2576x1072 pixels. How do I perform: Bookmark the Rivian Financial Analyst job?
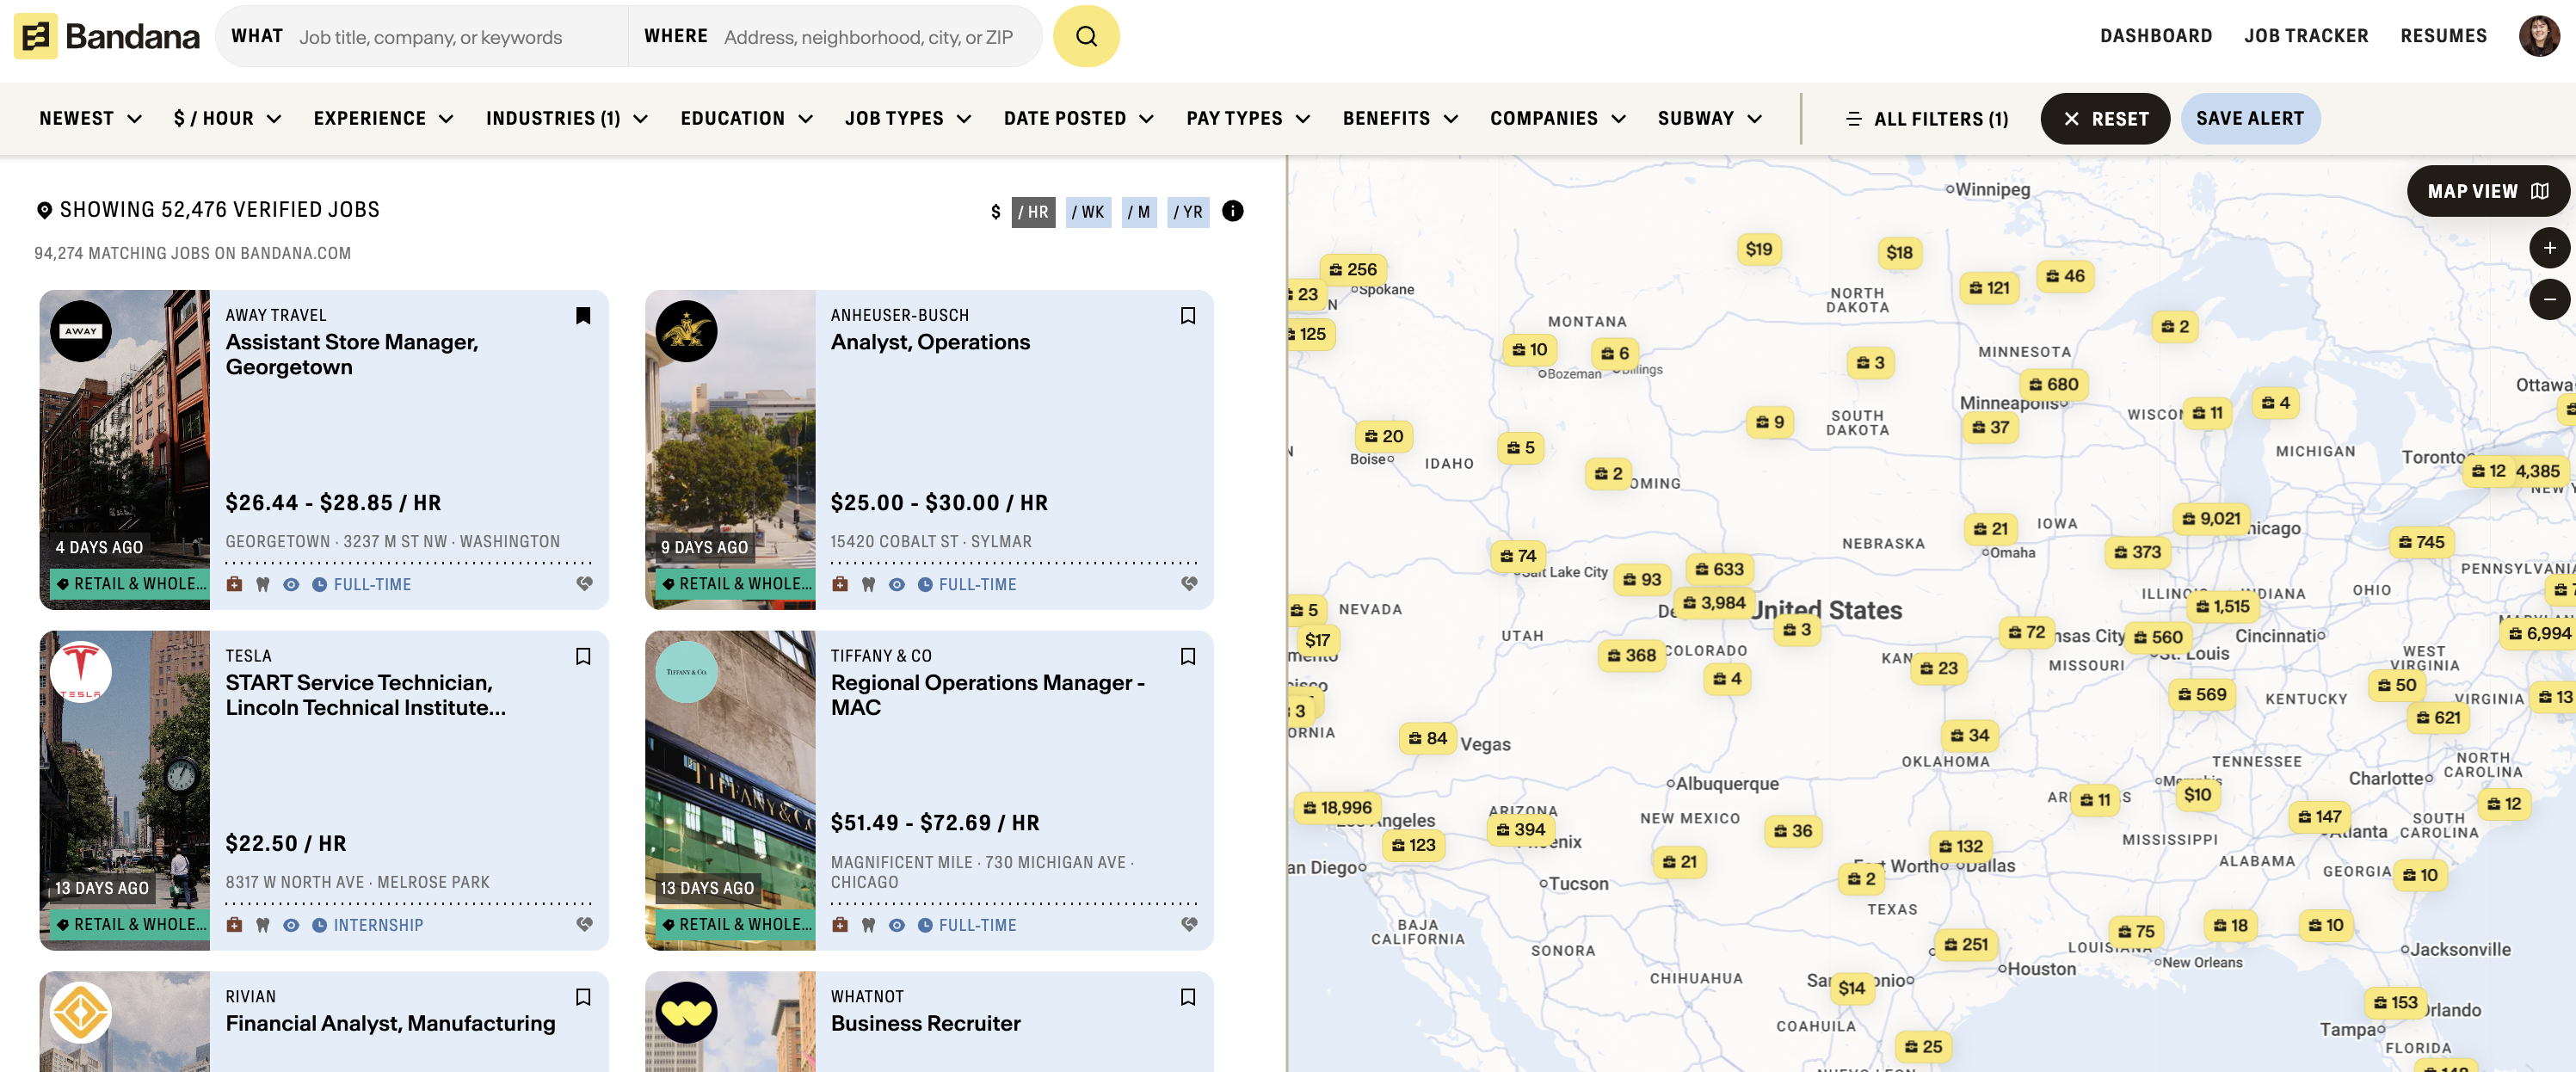click(583, 997)
